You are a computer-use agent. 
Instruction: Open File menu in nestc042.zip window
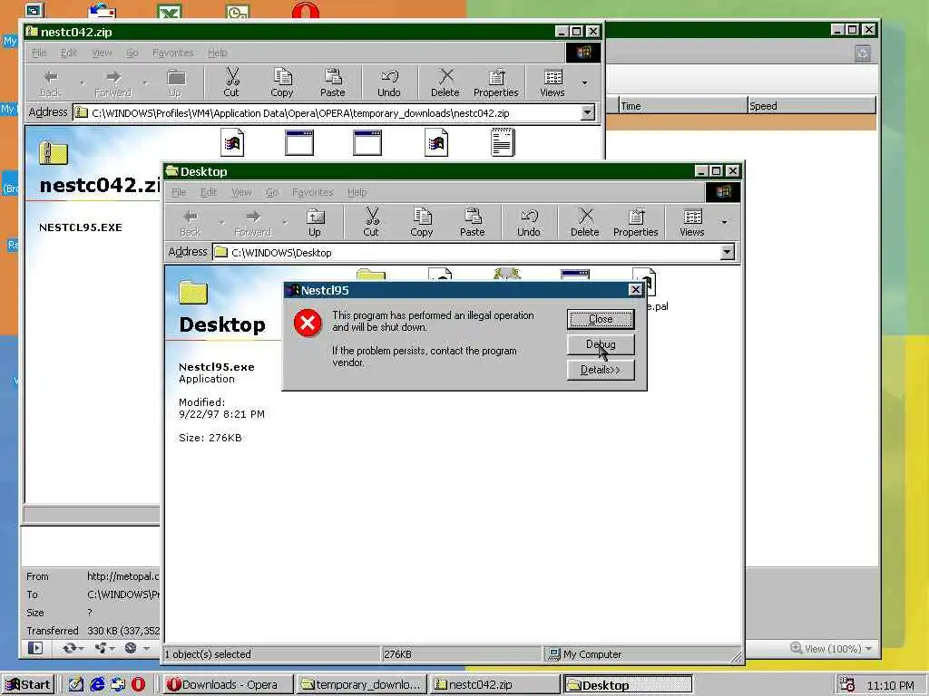[39, 53]
